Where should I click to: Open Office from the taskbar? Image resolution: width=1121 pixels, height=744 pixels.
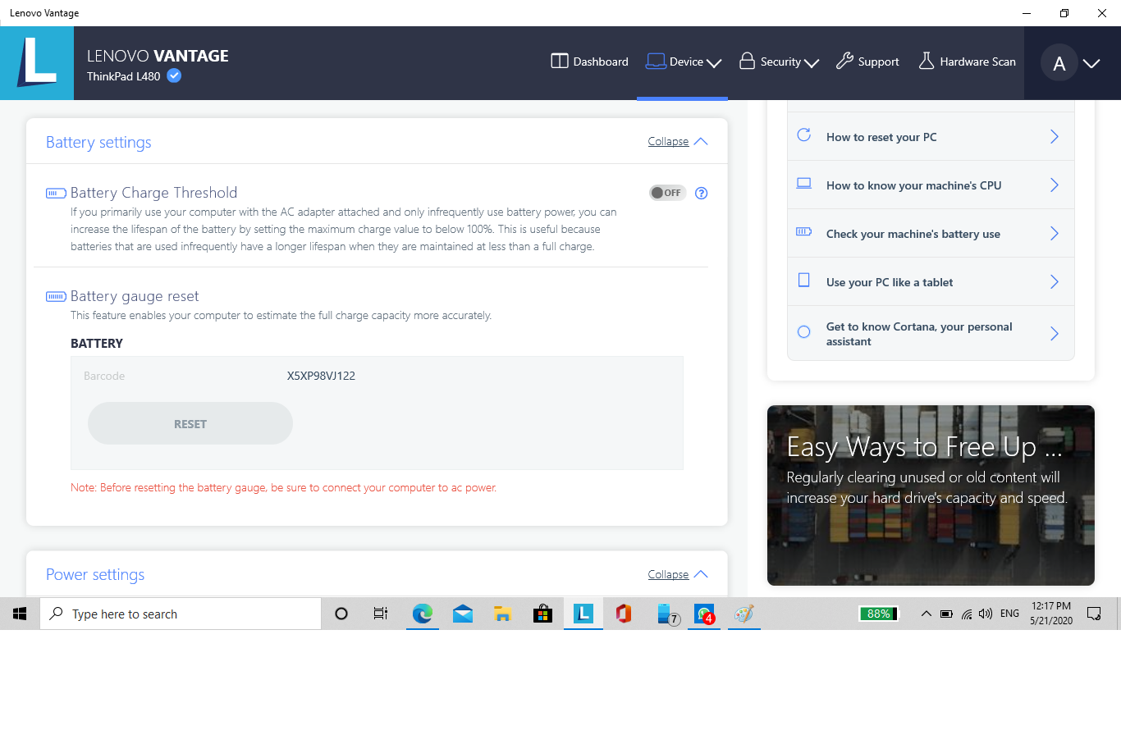click(x=624, y=614)
